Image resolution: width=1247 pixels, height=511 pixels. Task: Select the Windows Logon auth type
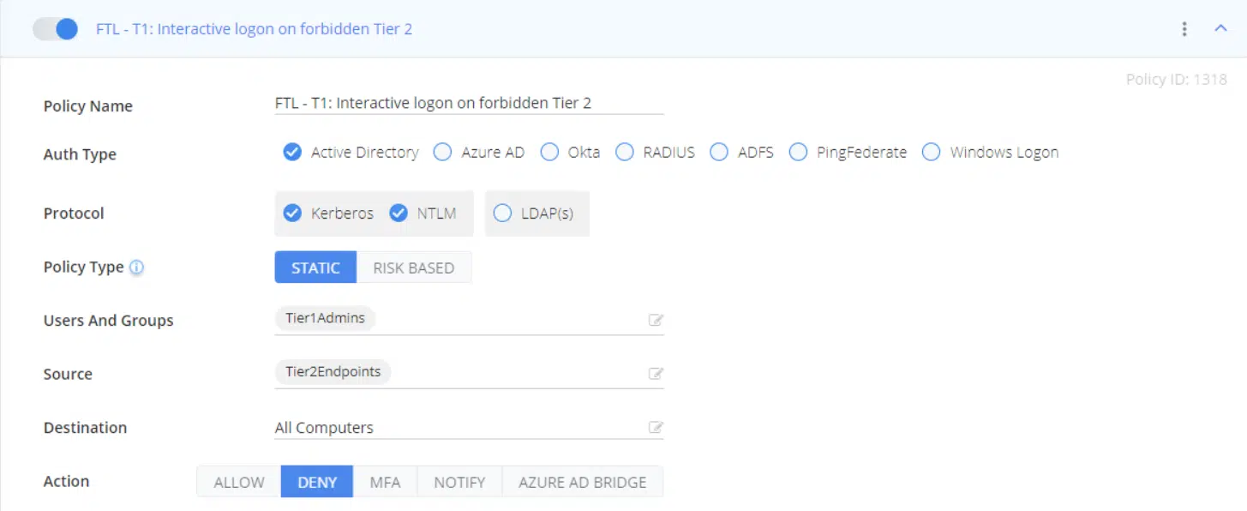tap(932, 153)
